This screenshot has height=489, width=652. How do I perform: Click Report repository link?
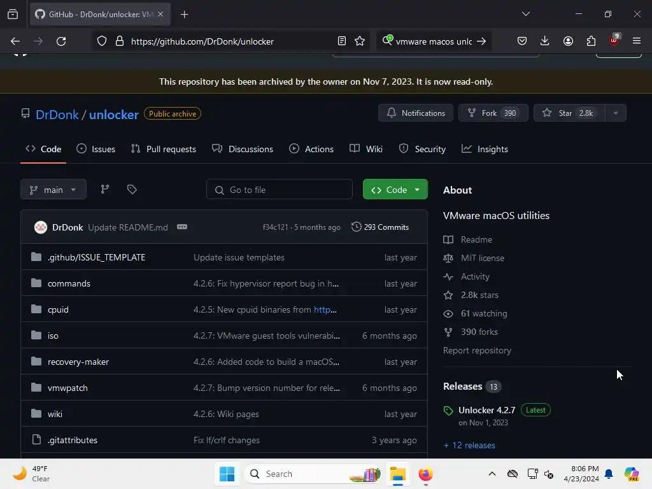pos(477,351)
